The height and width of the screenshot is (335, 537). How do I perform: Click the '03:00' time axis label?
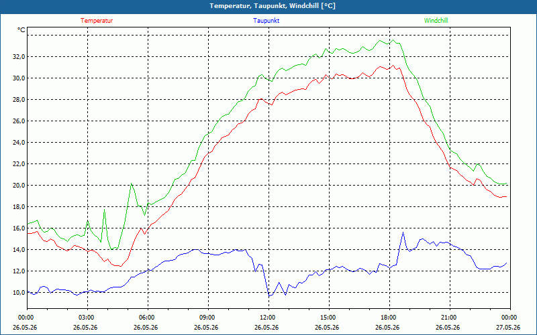(x=86, y=318)
